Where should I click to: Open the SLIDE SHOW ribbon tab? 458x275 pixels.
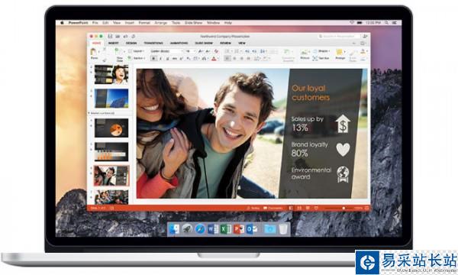coord(204,43)
